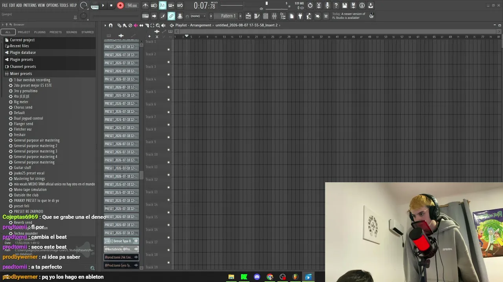
Task: Select the playlist Zoom magnifier tool
Action: point(158,25)
